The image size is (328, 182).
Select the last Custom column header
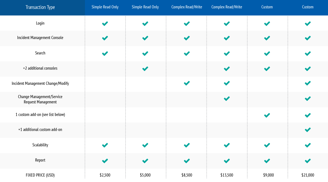(x=308, y=7)
